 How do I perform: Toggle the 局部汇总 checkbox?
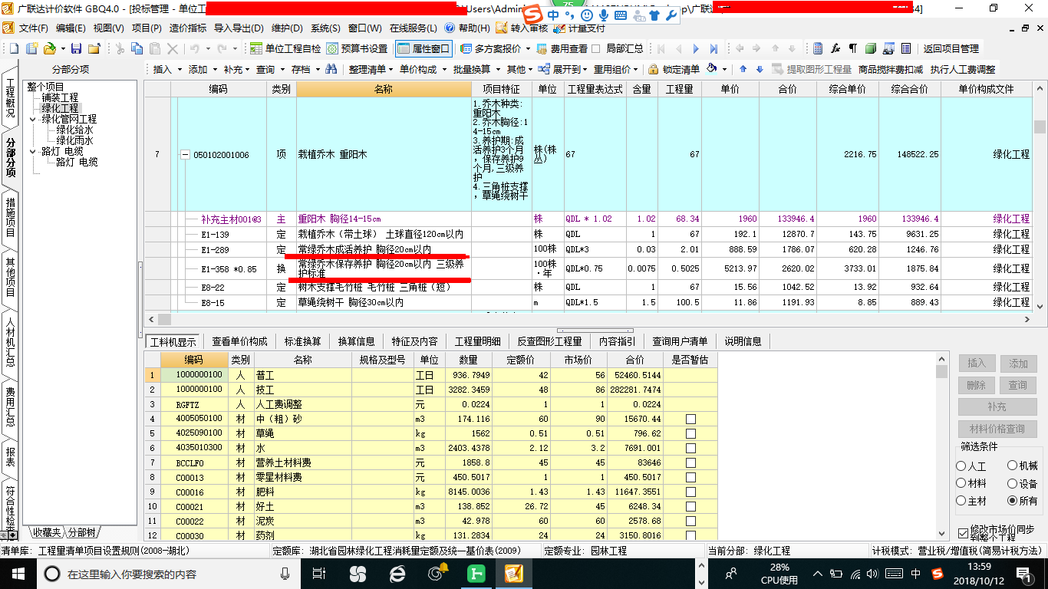596,48
